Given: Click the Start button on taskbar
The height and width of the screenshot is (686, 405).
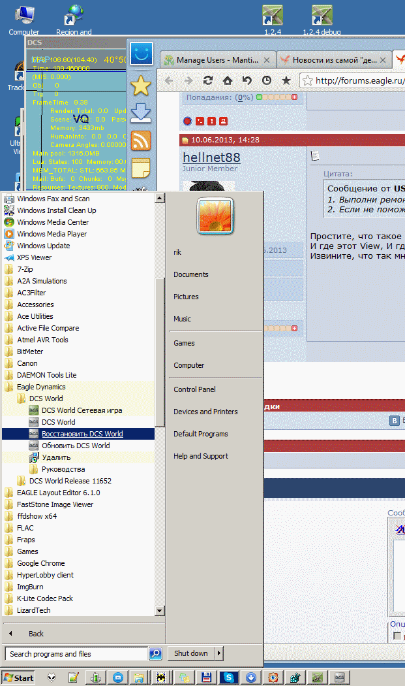Looking at the screenshot, I should pyautogui.click(x=18, y=678).
